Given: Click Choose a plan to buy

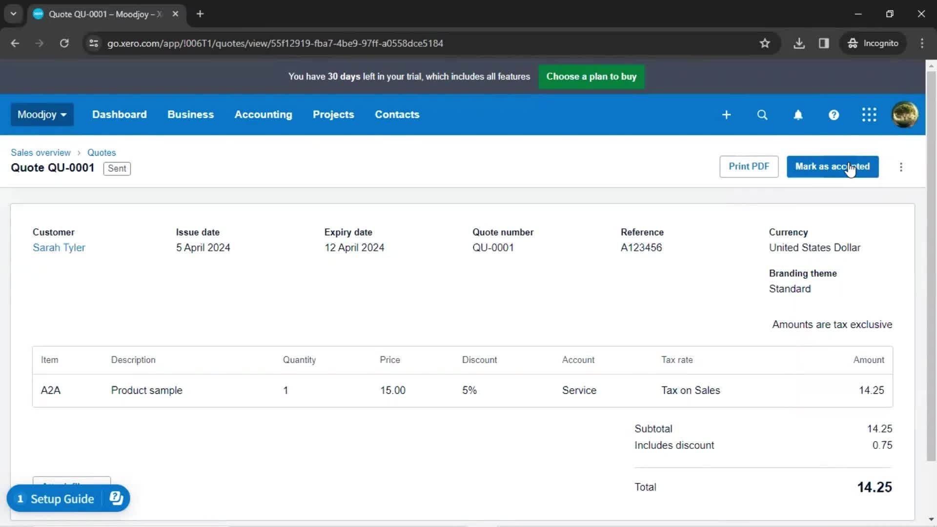Looking at the screenshot, I should tap(591, 77).
